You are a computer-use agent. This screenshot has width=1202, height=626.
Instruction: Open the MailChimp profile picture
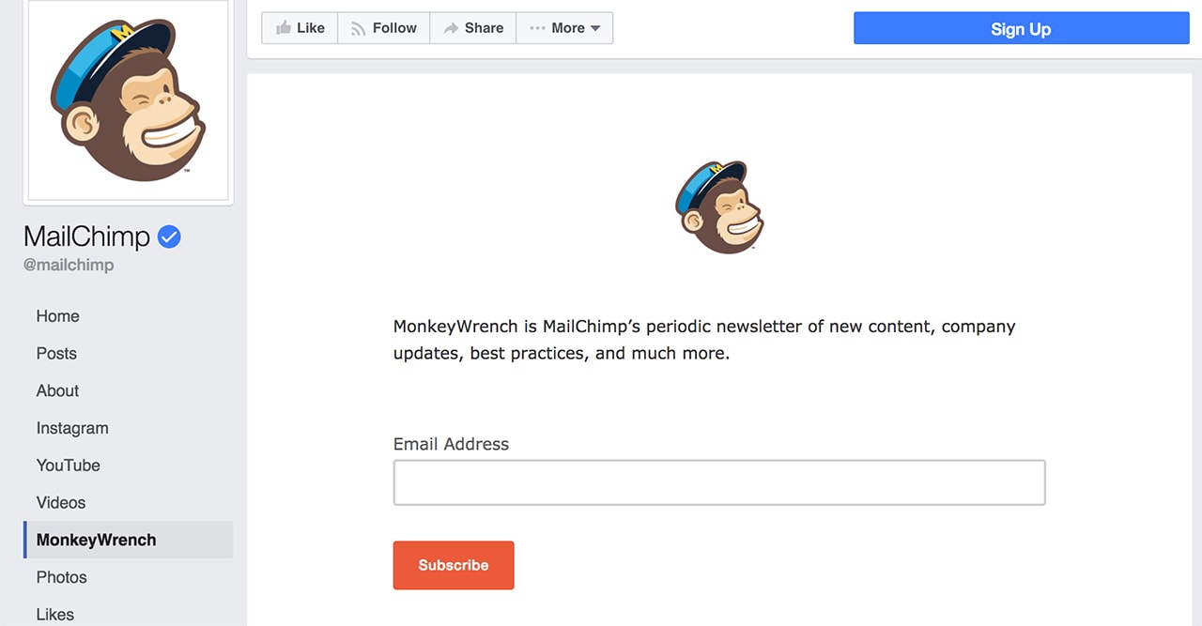tap(129, 100)
